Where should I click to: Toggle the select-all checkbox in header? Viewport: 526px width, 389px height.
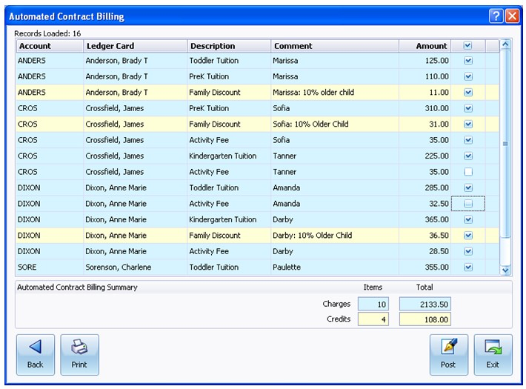coord(468,46)
